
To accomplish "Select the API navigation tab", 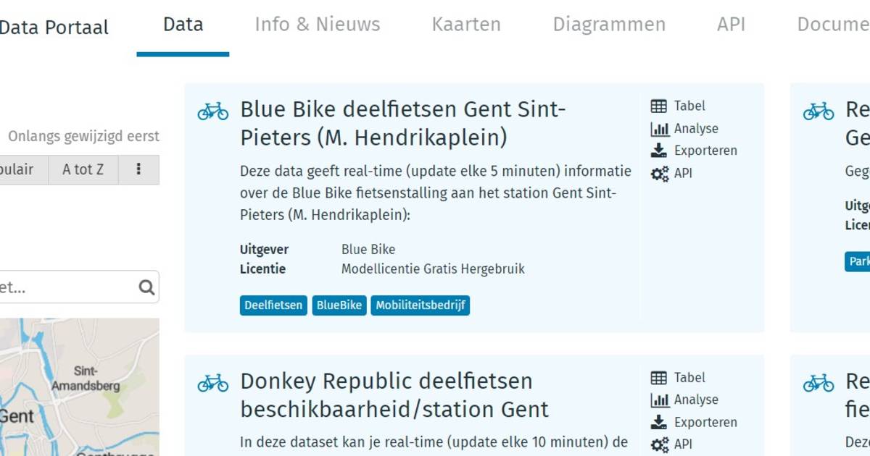I will pos(731,25).
